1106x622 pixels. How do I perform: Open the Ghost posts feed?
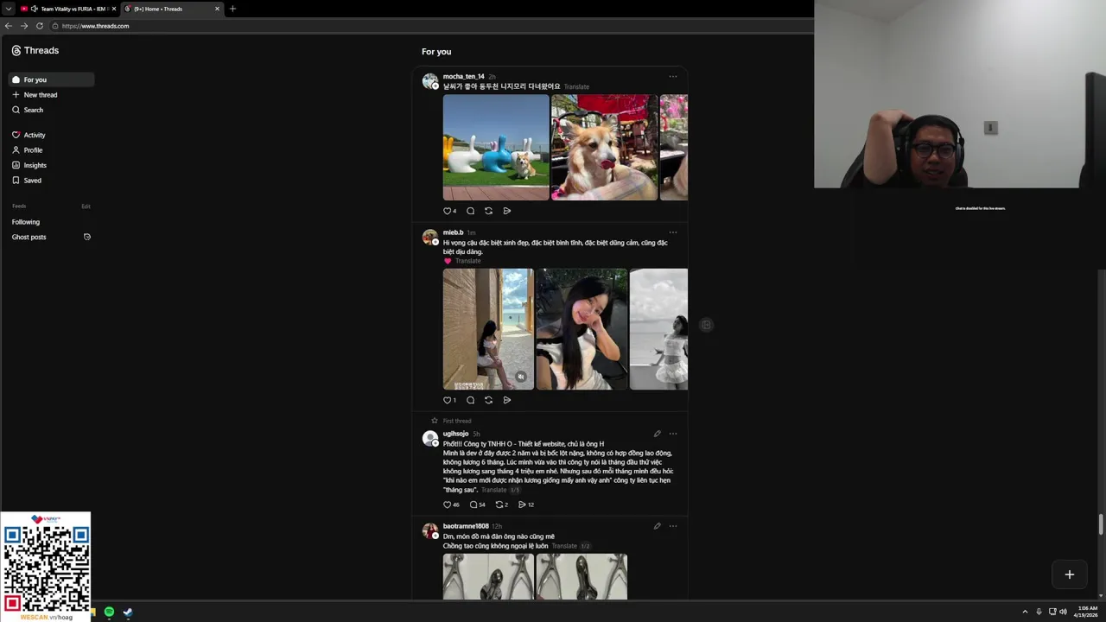(x=29, y=237)
